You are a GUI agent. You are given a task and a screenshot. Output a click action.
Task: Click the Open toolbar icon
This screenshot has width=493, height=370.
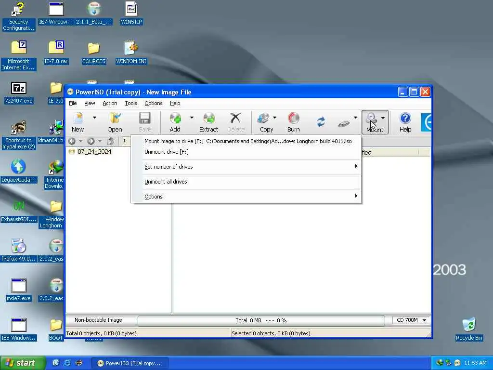(115, 122)
